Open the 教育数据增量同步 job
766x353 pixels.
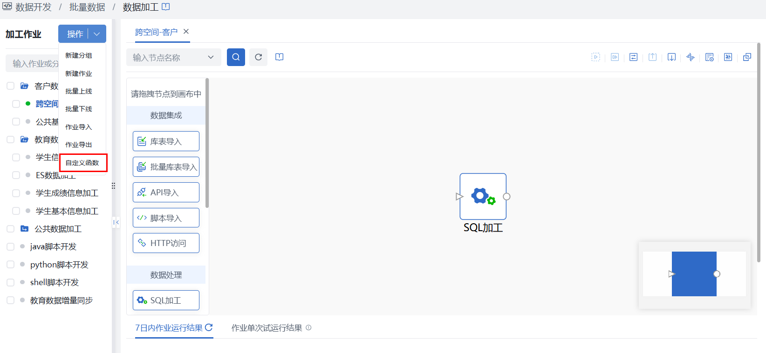tap(62, 300)
